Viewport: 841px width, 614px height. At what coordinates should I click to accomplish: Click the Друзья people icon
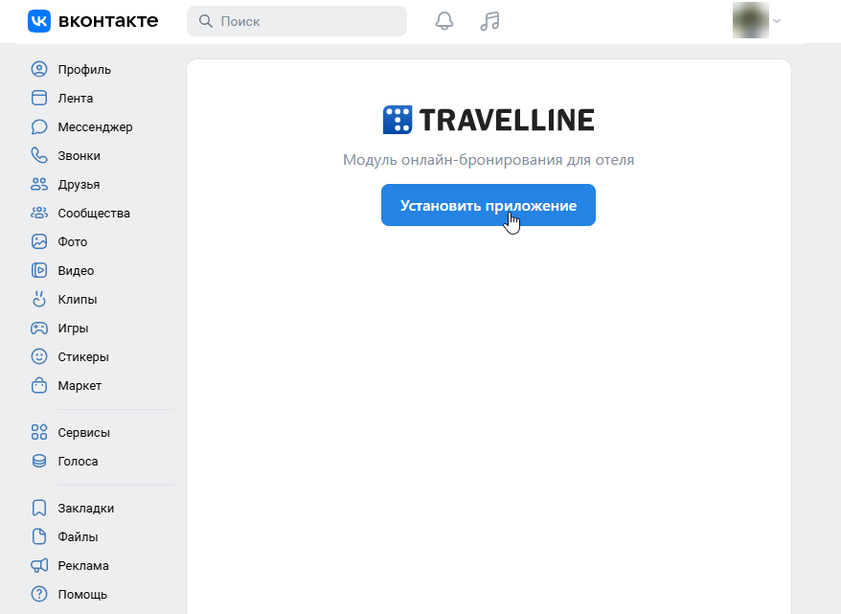[39, 185]
